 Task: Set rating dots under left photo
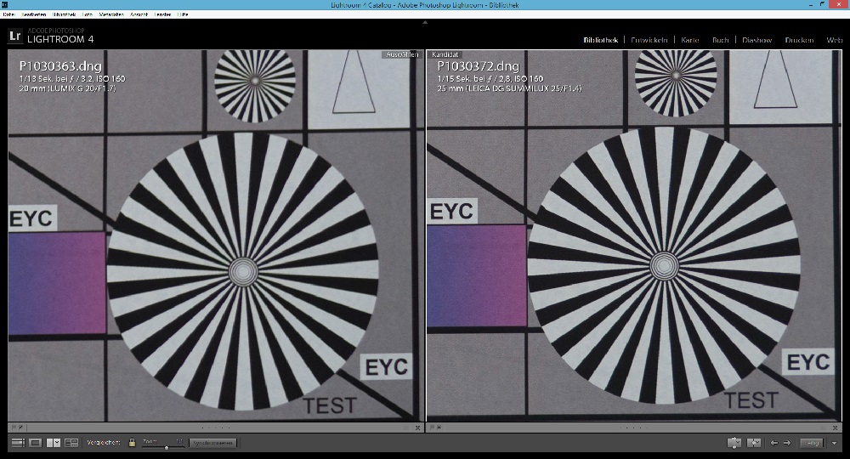click(x=216, y=428)
